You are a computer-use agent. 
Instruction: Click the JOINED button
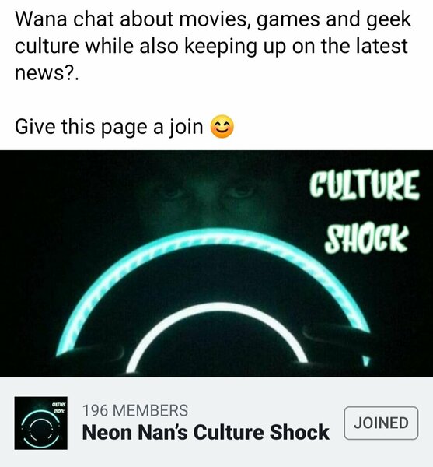point(381,423)
